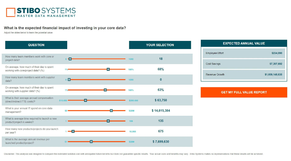291x161 pixels.
Task: Click the average annual compensation slider handle
Action: (86, 100)
